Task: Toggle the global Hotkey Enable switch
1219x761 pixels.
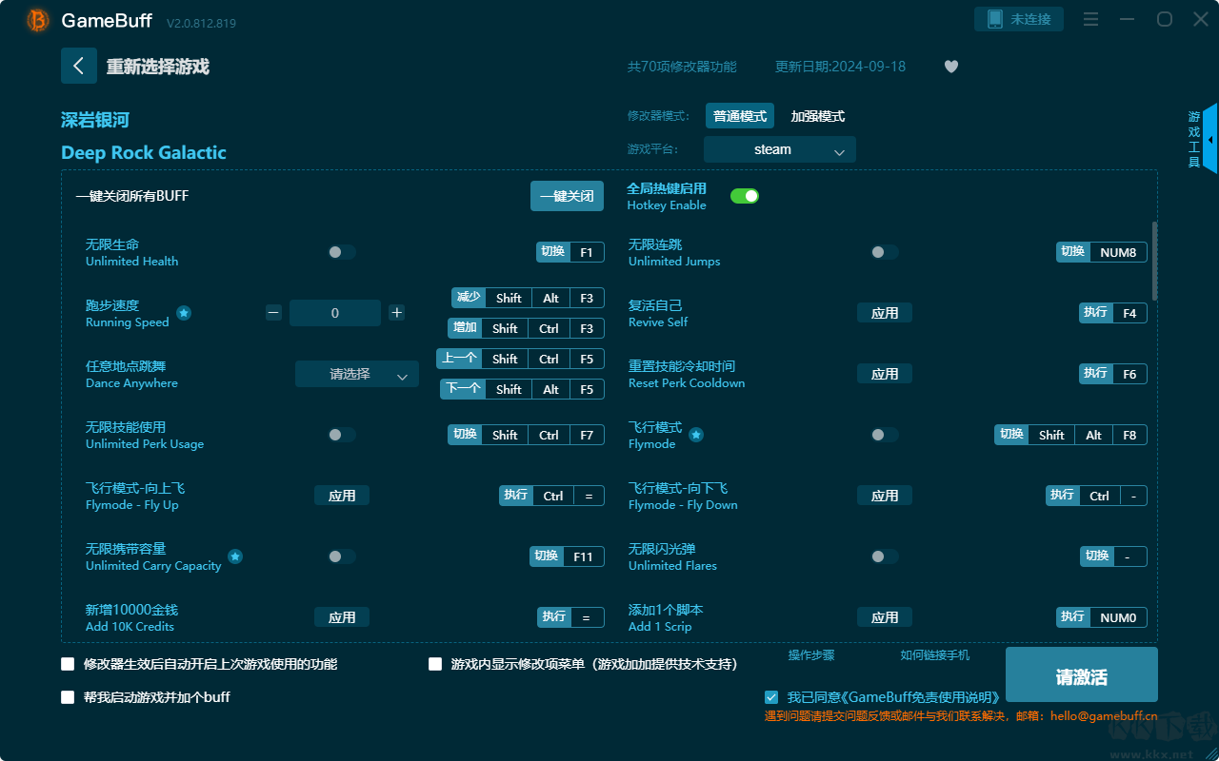Action: tap(745, 196)
